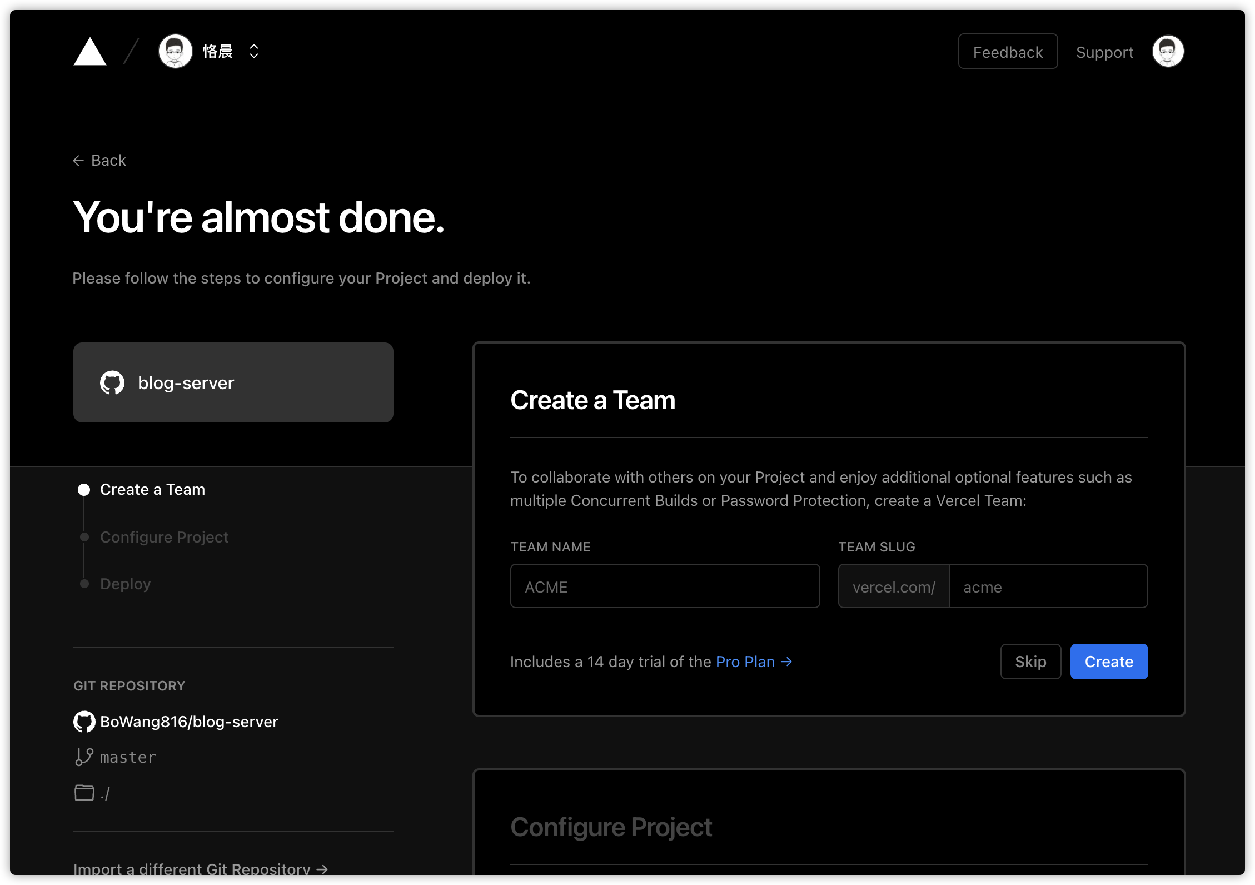This screenshot has height=885, width=1255.
Task: Select the master branch name
Action: (128, 758)
